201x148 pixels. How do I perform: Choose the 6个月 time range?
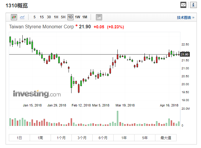click(x=103, y=138)
